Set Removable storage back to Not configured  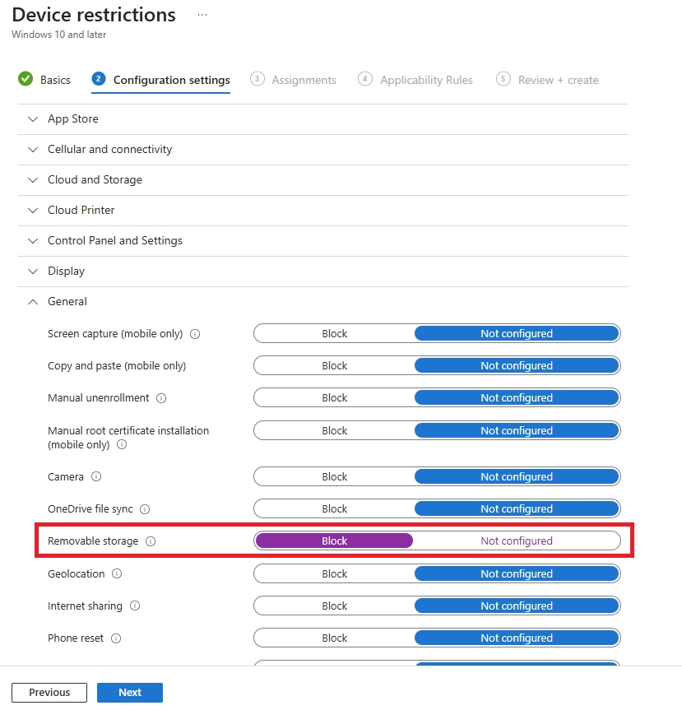pyautogui.click(x=516, y=541)
